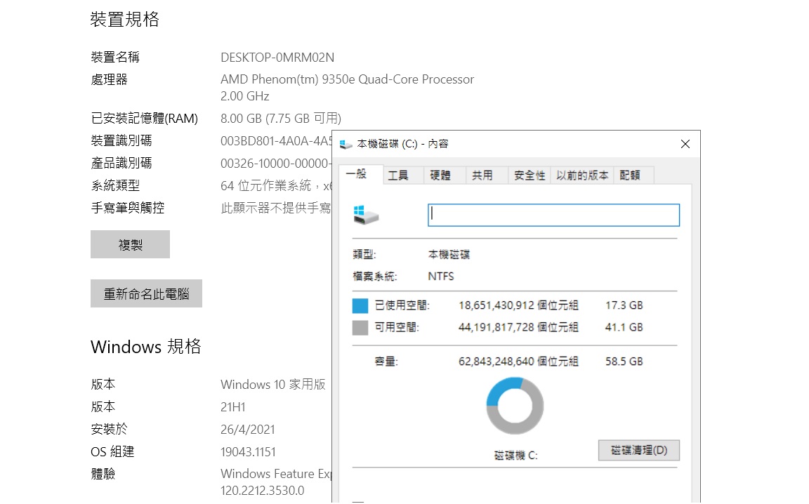Click the disk usage donut chart
Viewport: 809px width, 504px height.
515,406
